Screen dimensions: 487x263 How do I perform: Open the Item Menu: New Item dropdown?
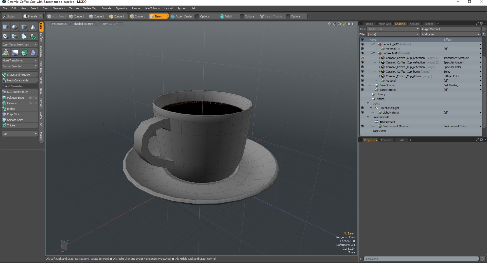pos(20,45)
